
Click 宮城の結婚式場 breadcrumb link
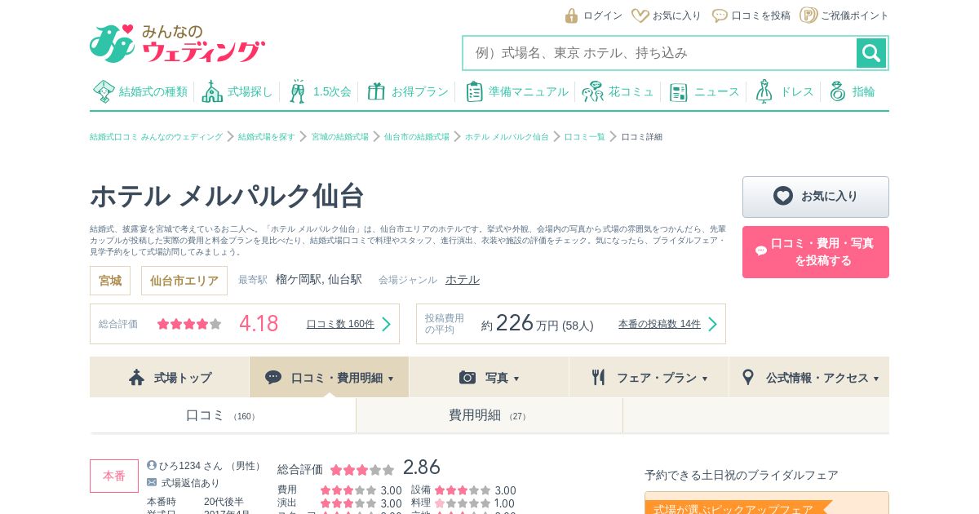coord(340,137)
